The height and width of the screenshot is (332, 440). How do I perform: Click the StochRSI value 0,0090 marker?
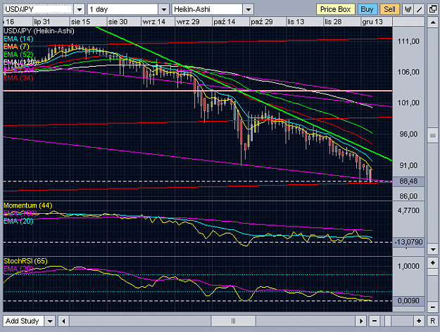(408, 301)
